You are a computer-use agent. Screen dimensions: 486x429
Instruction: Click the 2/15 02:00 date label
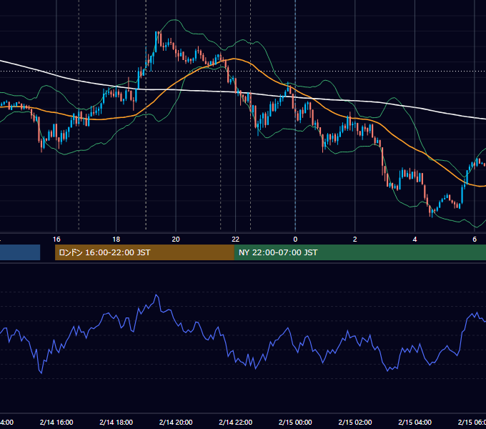click(355, 422)
